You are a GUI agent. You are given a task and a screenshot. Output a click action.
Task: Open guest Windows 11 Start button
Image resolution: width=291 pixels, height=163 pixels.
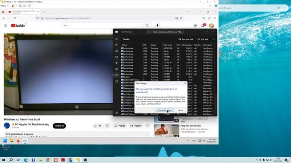coord(5,141)
